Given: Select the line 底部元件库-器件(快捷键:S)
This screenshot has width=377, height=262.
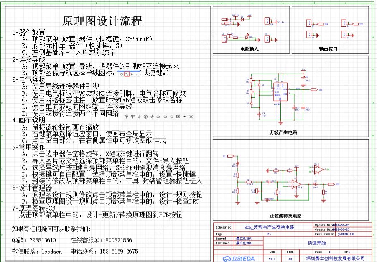Looking at the screenshot, I should 72,46.
